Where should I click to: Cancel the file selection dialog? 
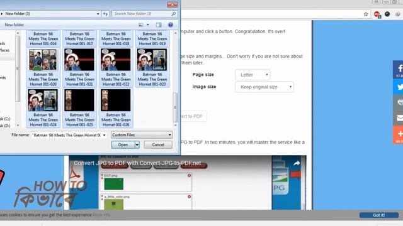158,145
